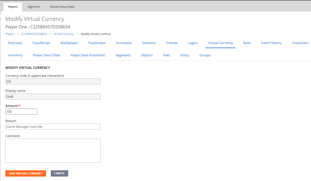
Task: Click the Currency code field showing GD
Action: [53, 81]
